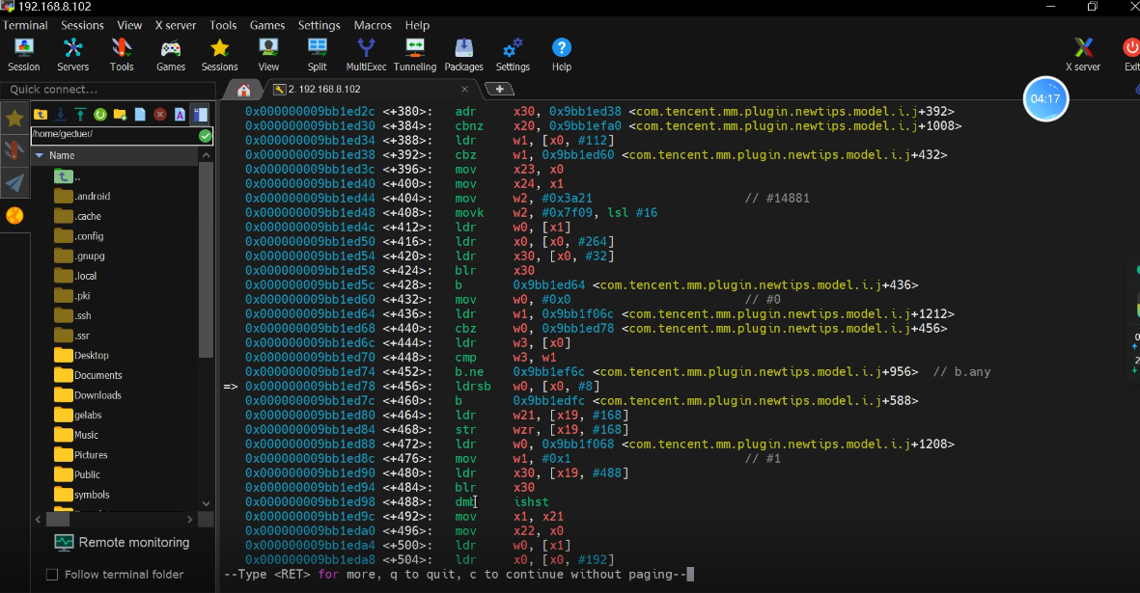Click the View toolbar icon
The width and height of the screenshot is (1140, 593).
click(x=268, y=55)
